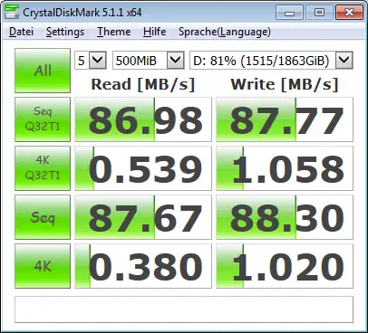368x333 pixels.
Task: Open the 500MiB test size dropdown
Action: point(149,61)
